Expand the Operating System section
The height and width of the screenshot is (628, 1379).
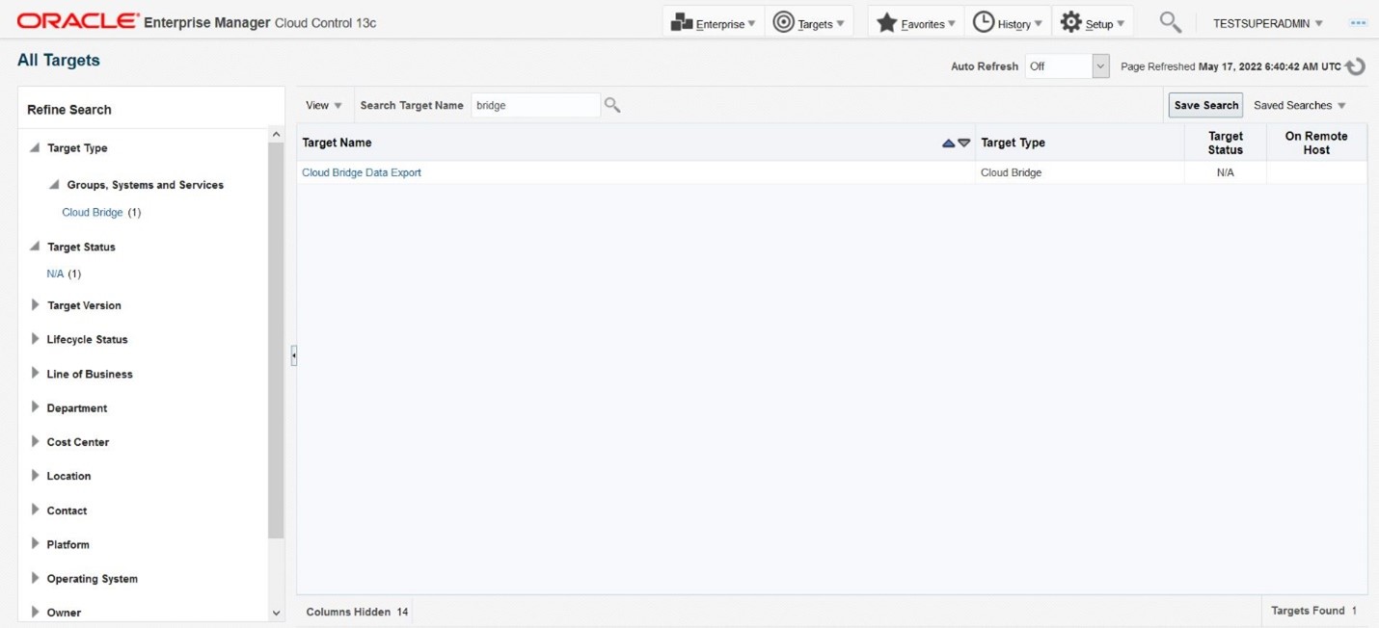[x=36, y=578]
